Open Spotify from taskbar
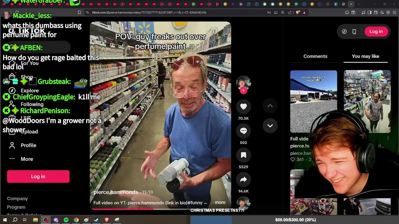The image size is (399, 224). click(66, 220)
